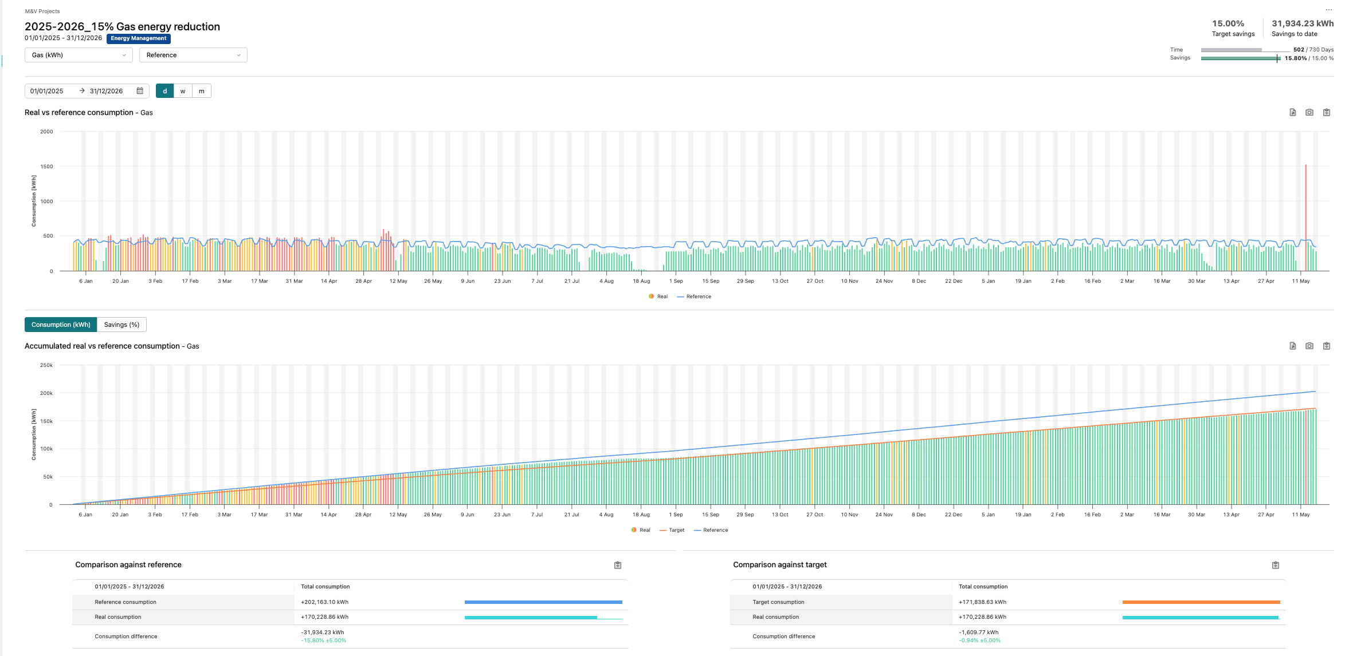Add the Real vs reference chart to clipboard report
Image resolution: width=1345 pixels, height=656 pixels.
1327,112
